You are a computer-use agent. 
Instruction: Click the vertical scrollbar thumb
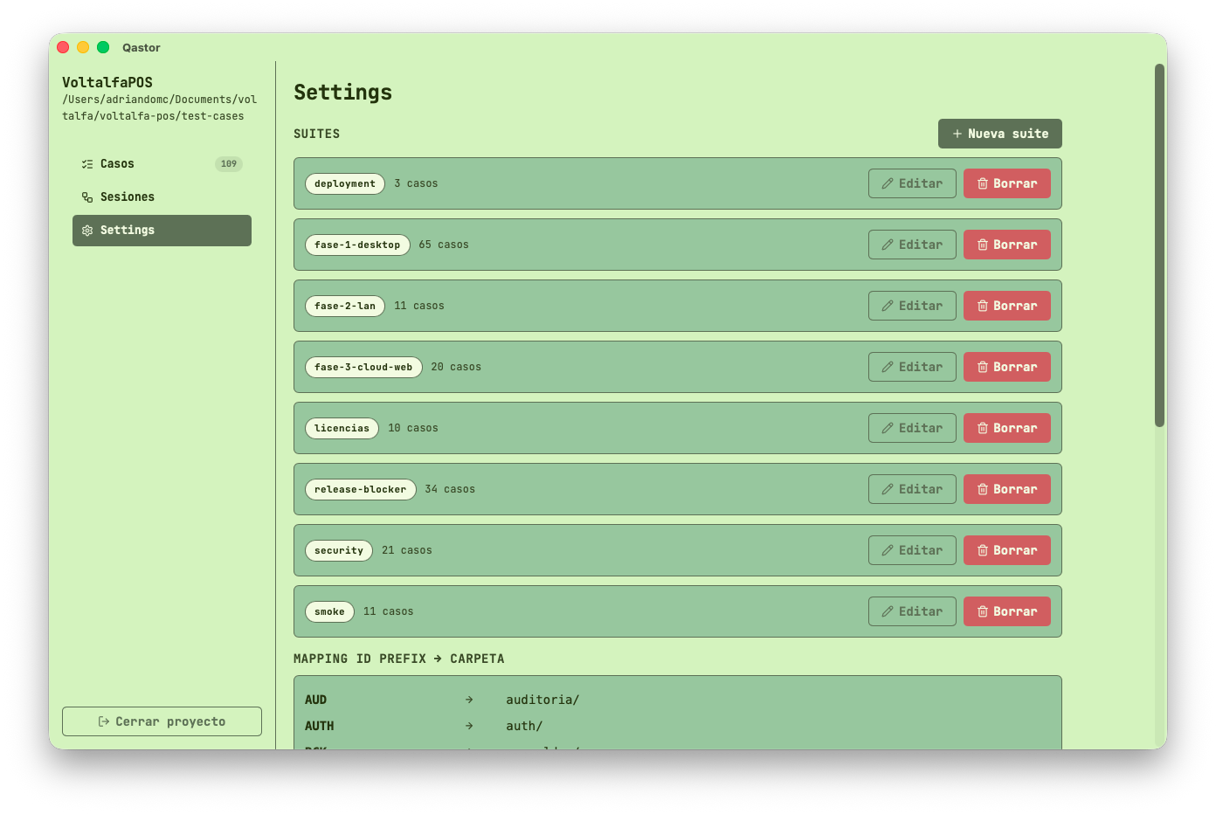coord(1160,245)
